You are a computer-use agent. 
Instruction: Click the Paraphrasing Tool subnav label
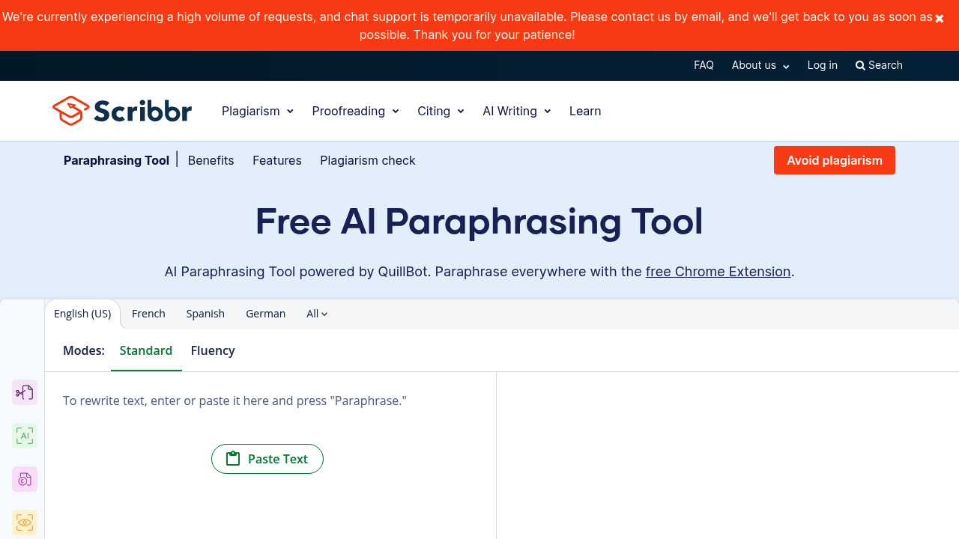(x=116, y=160)
